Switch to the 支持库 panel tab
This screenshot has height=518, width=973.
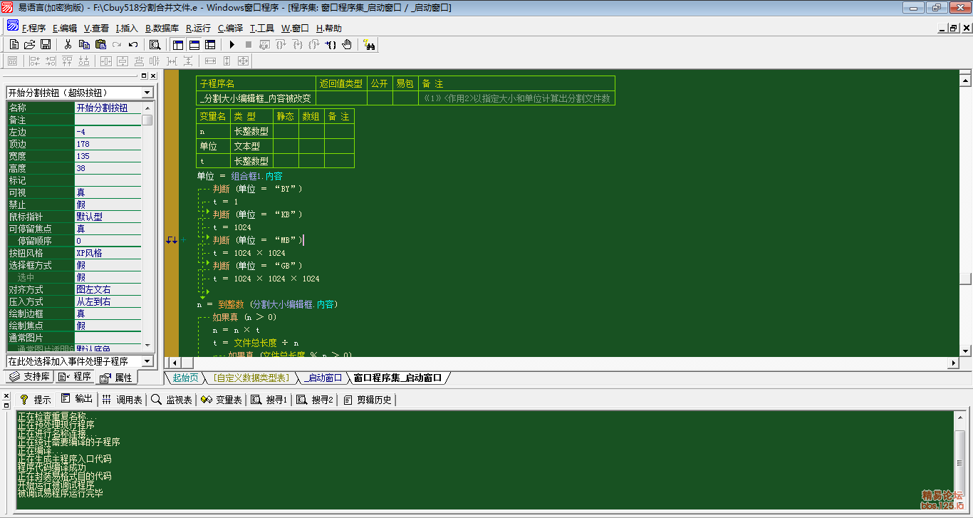29,377
